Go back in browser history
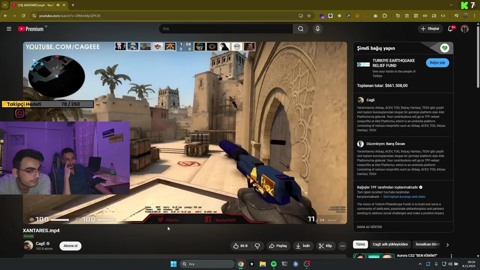The width and height of the screenshot is (480, 270). tap(6, 16)
